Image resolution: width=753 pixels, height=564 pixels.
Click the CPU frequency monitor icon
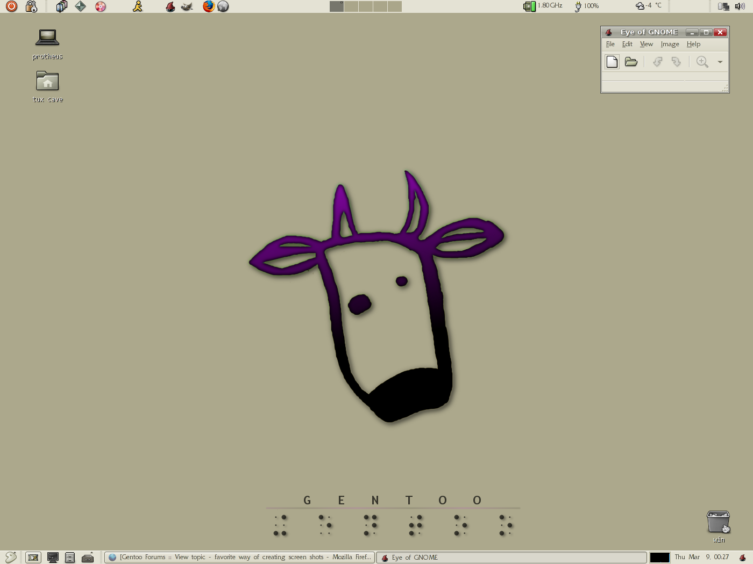529,6
